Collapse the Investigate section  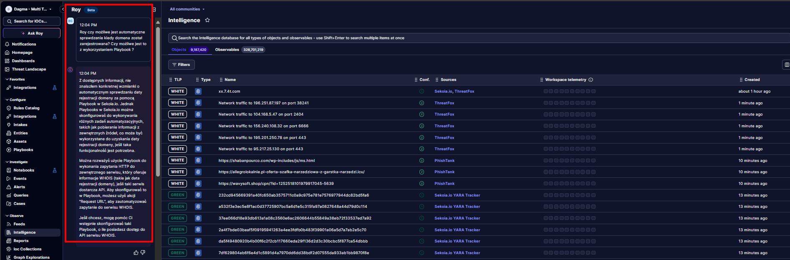tap(7, 162)
